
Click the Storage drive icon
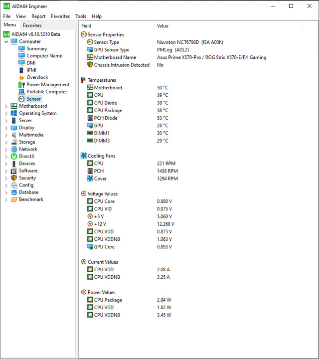(x=14, y=142)
